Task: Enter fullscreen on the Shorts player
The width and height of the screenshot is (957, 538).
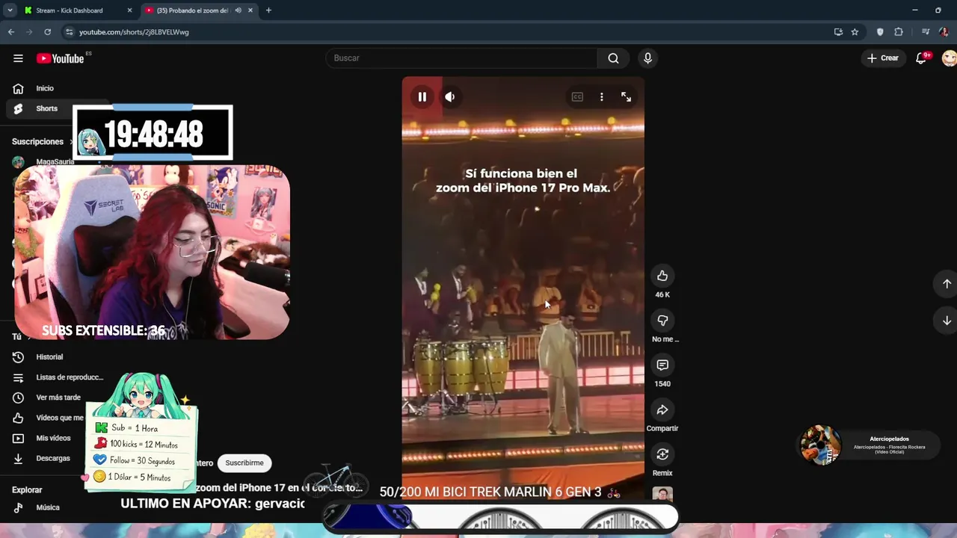Action: click(627, 96)
